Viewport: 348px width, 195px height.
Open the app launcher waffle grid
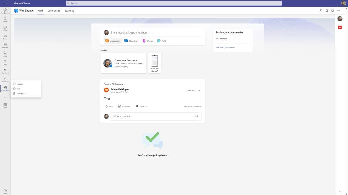5,3
